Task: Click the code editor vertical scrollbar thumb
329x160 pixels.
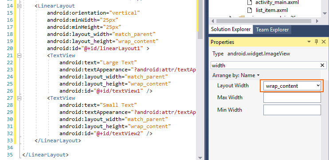Action: pos(200,20)
